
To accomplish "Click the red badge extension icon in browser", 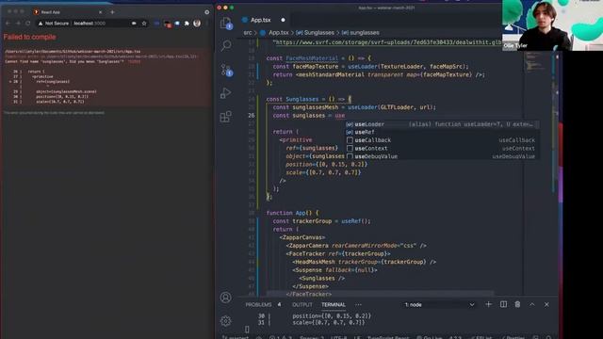I will (168, 24).
